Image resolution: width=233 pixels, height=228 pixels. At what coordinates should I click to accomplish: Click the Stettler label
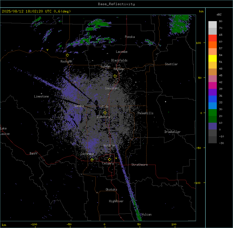171,64
